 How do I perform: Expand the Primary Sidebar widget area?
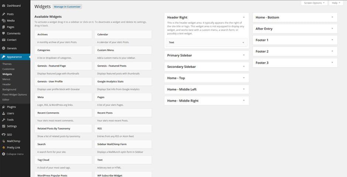pyautogui.click(x=244, y=55)
